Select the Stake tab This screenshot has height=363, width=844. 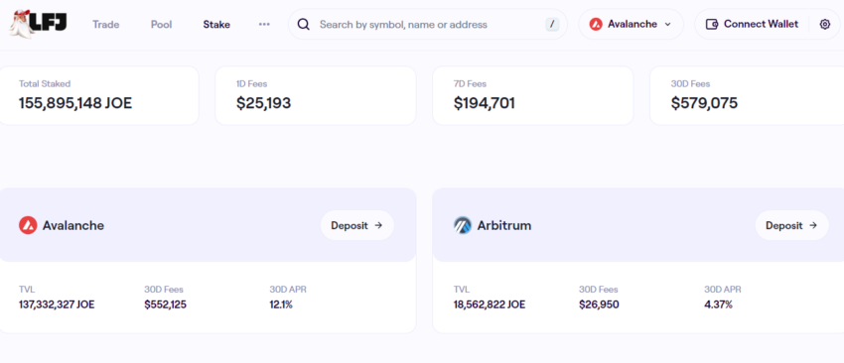click(216, 24)
